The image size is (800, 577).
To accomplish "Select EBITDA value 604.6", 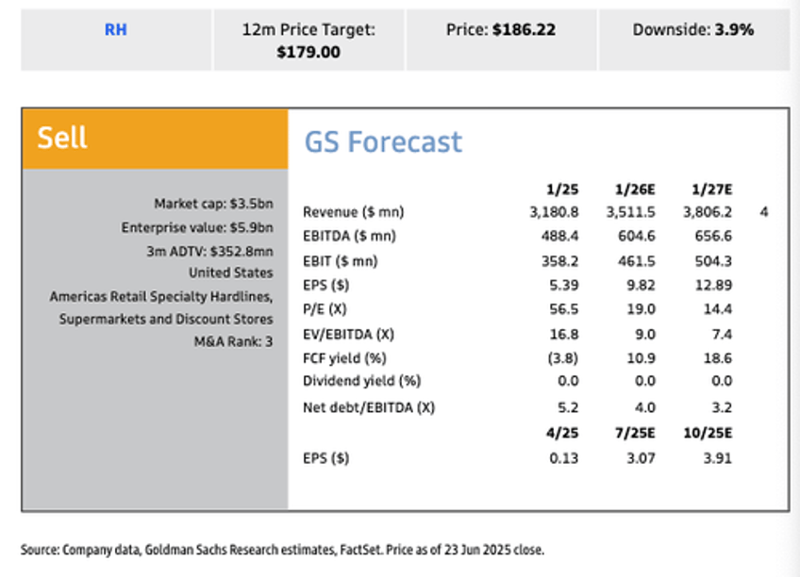I will coord(637,236).
